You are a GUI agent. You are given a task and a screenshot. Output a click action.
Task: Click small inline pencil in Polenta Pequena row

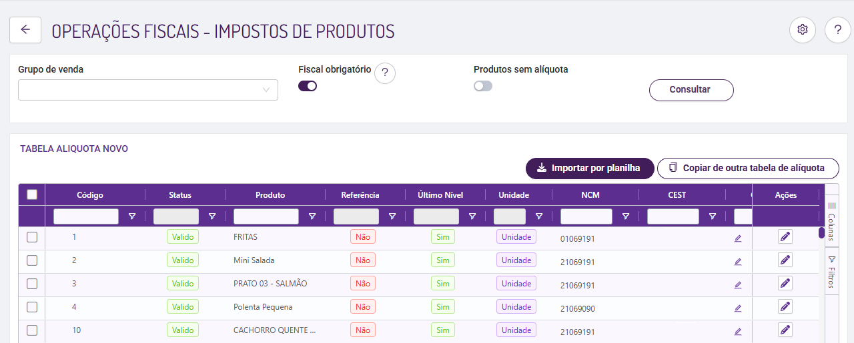738,308
